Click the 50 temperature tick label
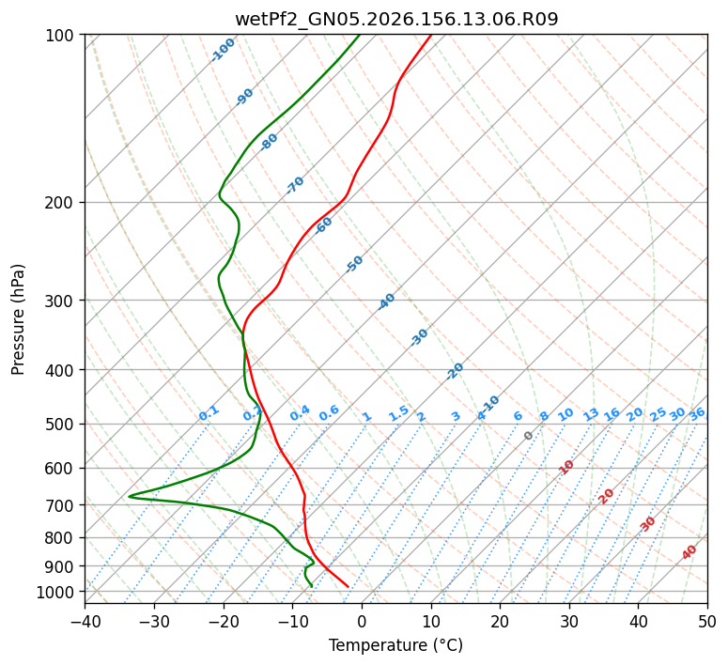Image resolution: width=728 pixels, height=665 pixels. [x=707, y=622]
